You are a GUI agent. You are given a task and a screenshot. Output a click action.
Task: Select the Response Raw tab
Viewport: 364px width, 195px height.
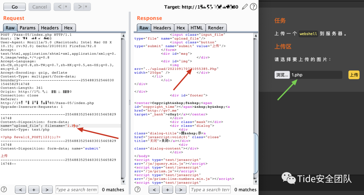[x=144, y=28]
